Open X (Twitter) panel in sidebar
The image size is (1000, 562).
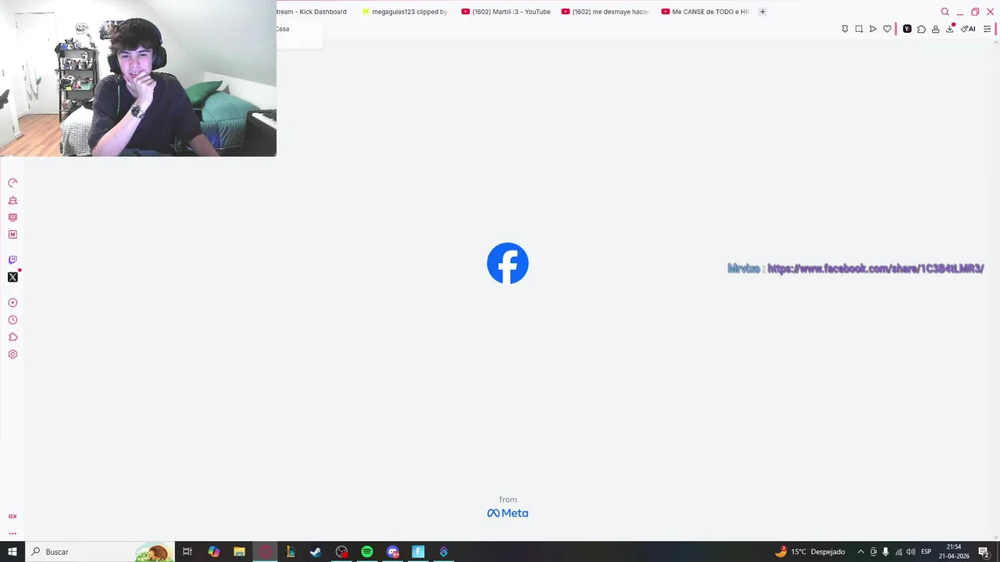[x=12, y=277]
